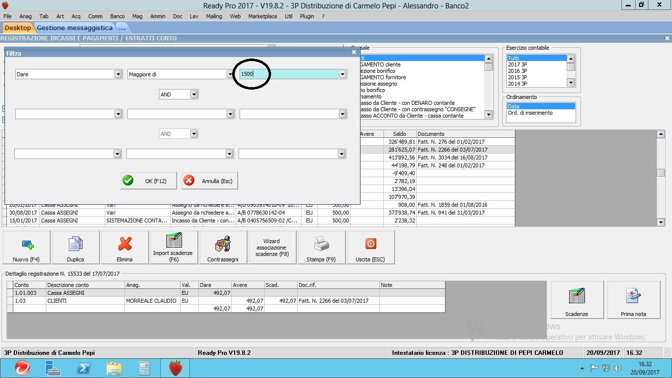This screenshot has height=378, width=672.
Task: Open the Mag menu
Action: click(137, 16)
